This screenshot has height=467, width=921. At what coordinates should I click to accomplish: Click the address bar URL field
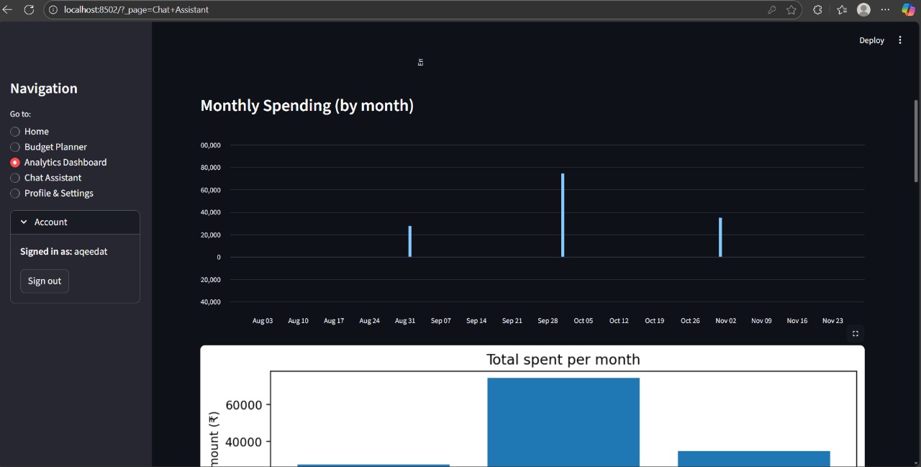coord(403,9)
